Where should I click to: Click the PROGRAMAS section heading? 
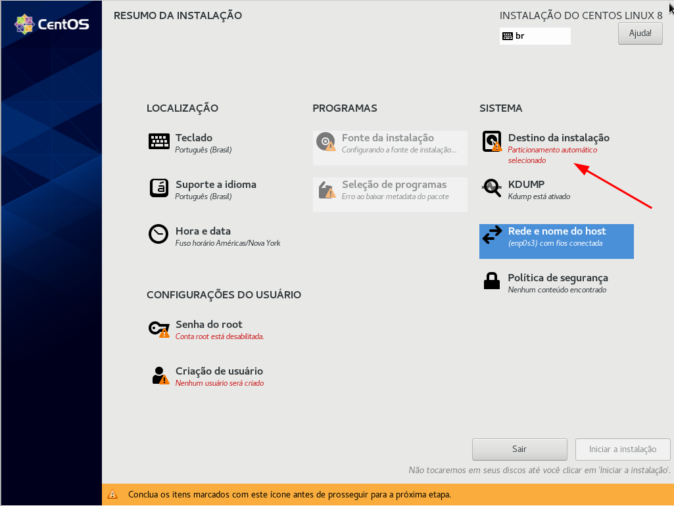pyautogui.click(x=345, y=108)
